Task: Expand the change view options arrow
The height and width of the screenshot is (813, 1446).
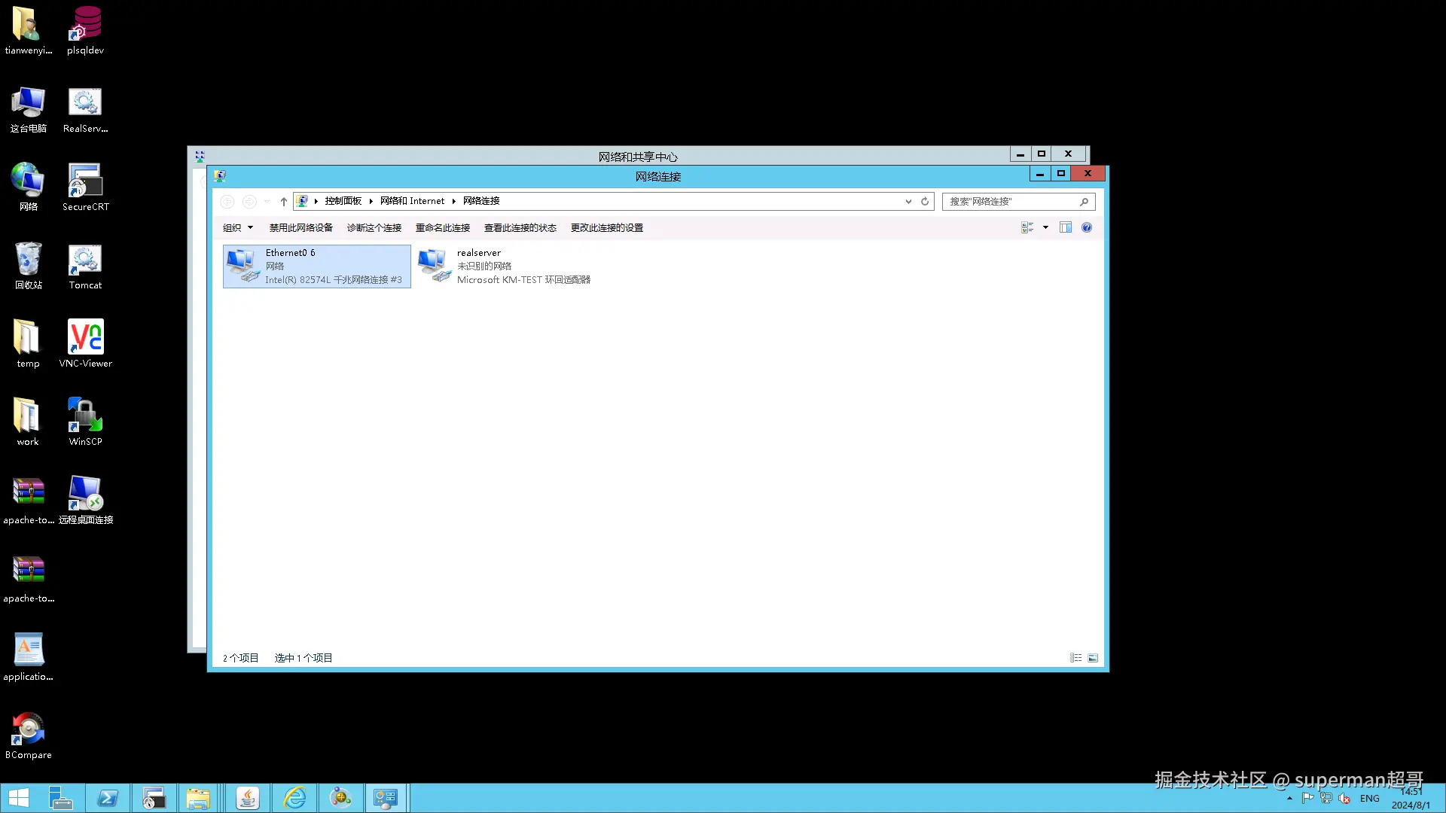Action: (x=1045, y=227)
